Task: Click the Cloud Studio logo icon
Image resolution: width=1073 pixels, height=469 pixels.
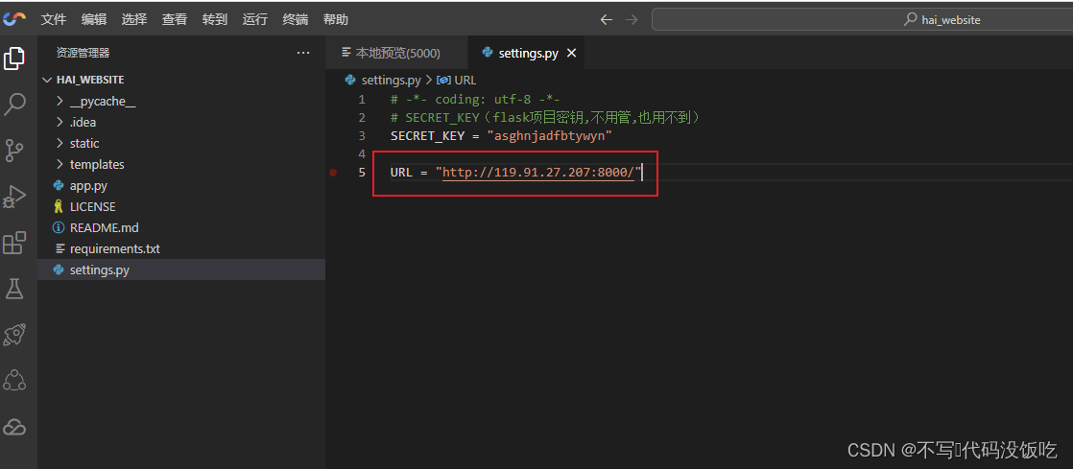Action: coord(13,19)
